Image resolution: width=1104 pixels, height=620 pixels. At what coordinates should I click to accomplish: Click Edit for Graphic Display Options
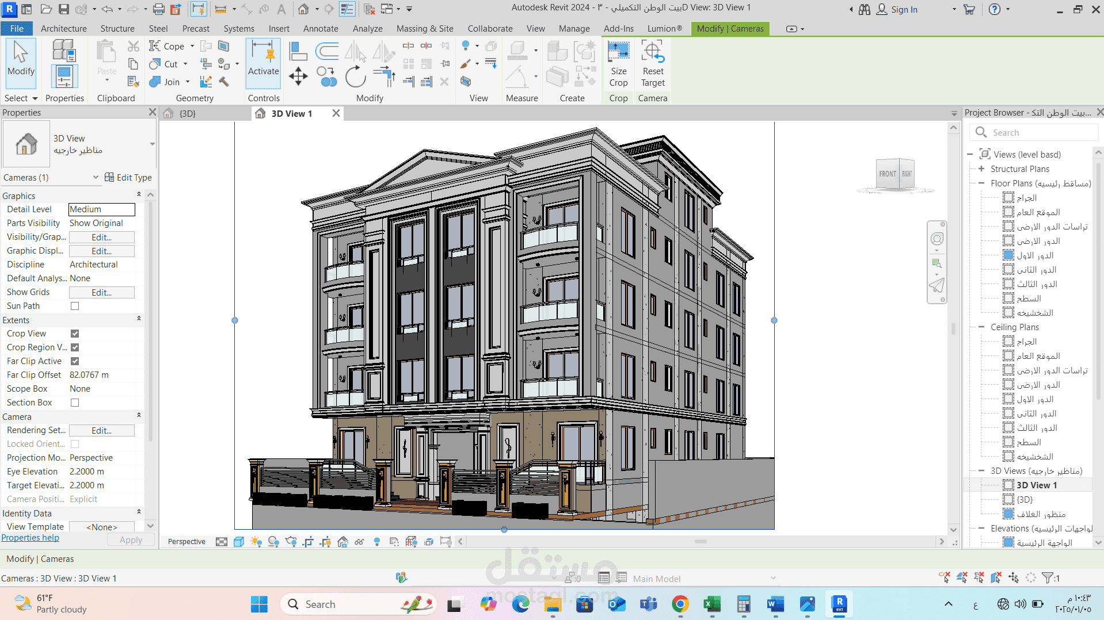pos(102,251)
